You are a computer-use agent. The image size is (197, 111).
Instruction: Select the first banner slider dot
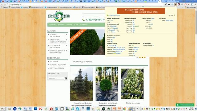pyautogui.click(x=138, y=57)
